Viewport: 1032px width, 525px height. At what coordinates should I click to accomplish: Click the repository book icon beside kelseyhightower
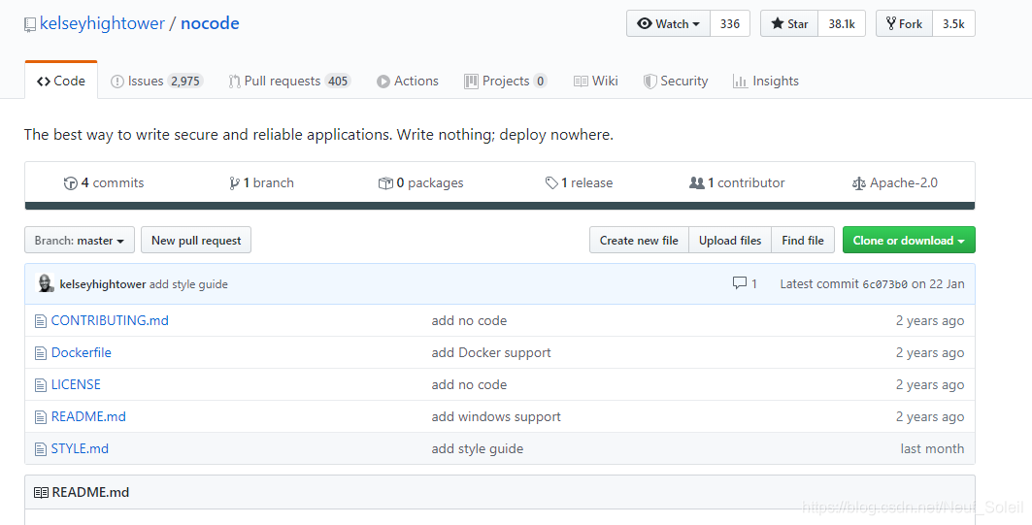pos(30,24)
